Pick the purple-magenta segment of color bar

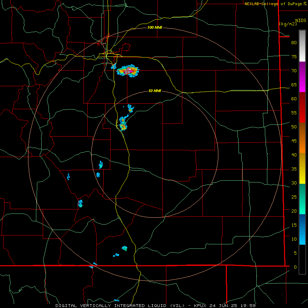(x=302, y=77)
